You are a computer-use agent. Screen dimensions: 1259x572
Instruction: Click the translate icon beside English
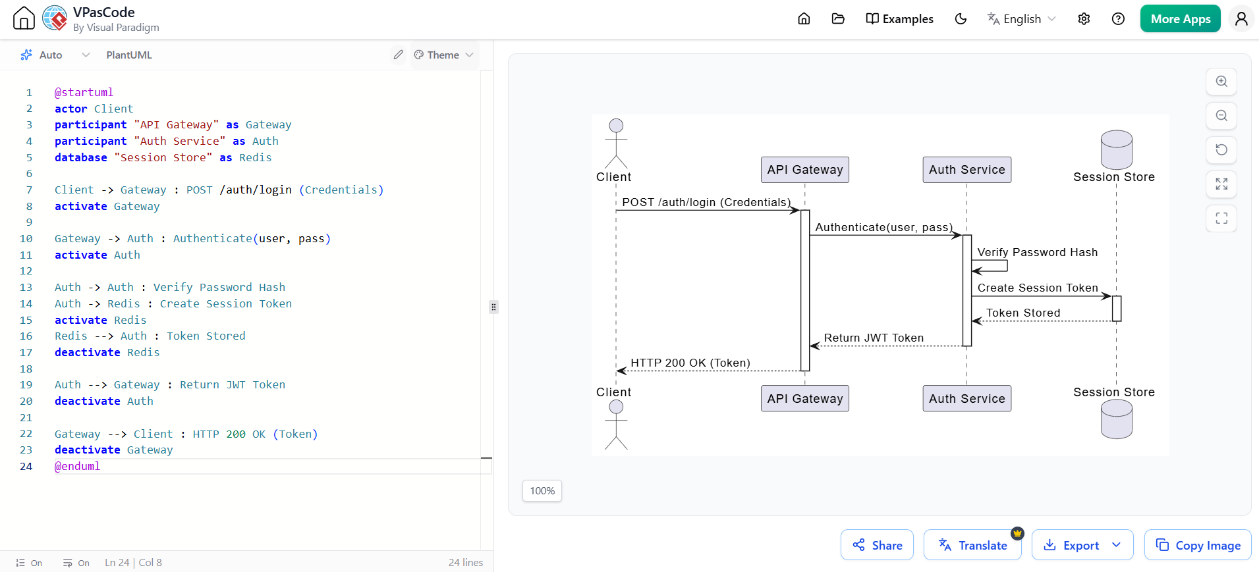pyautogui.click(x=993, y=18)
